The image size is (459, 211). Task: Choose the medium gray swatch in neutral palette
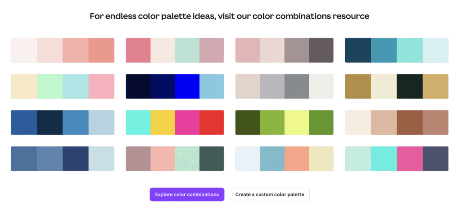coord(297,86)
